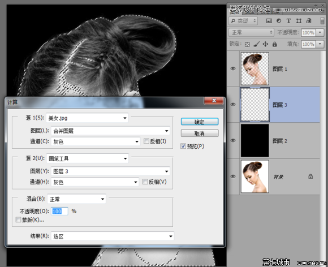This screenshot has height=267, width=328.
Task: Click the lock all padlock icon
Action: tap(275, 44)
